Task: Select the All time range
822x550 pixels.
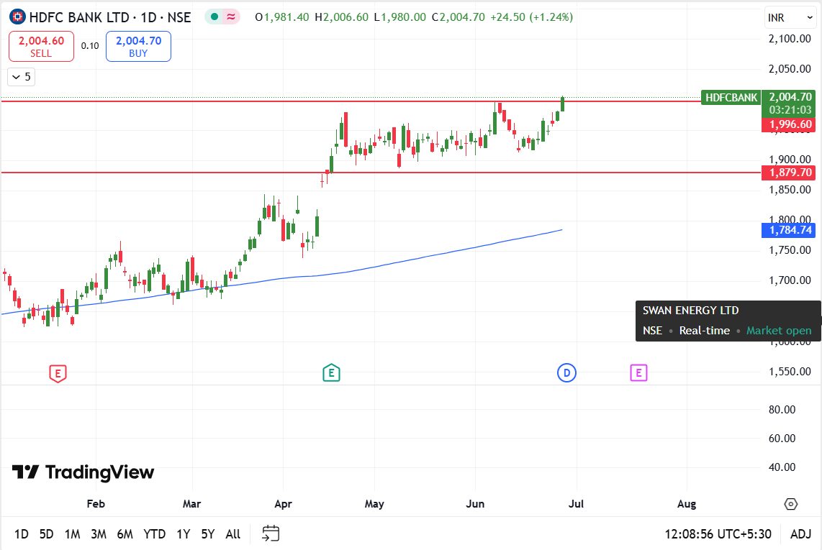Action: [232, 534]
